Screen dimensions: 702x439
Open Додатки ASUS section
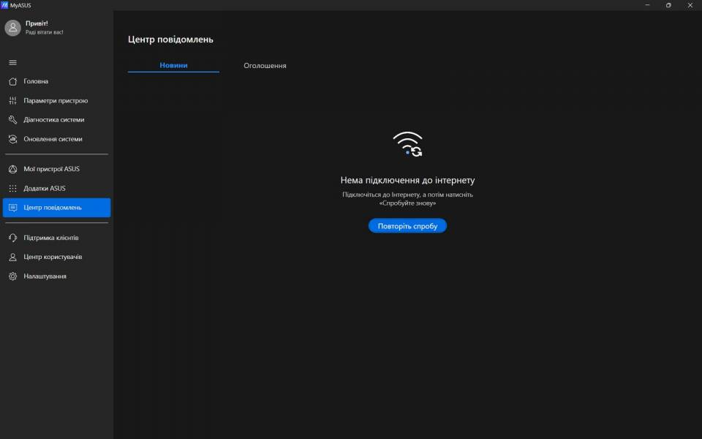(x=56, y=188)
